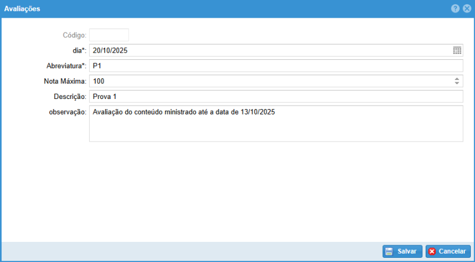Focus the dia field showing 20/10/2025
This screenshot has width=475, height=262.
[x=267, y=50]
